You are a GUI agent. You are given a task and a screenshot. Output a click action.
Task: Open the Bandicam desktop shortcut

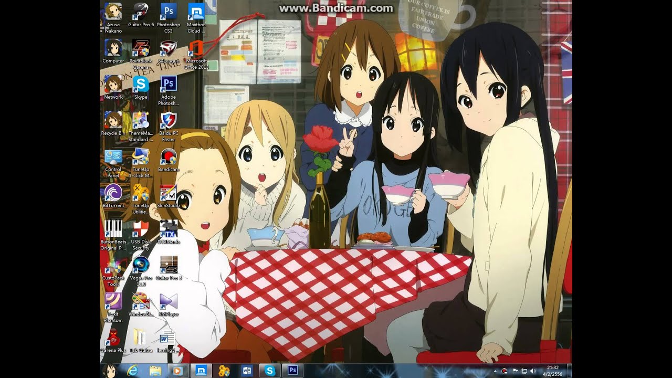coord(169,160)
